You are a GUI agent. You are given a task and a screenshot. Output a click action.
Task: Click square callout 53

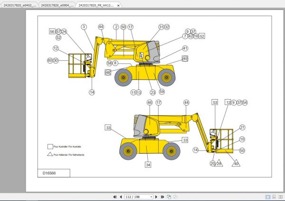click(215, 102)
